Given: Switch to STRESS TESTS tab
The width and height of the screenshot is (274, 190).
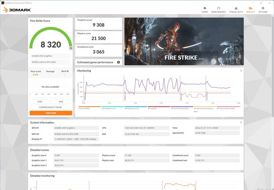Looking at the screenshot, I should point(236,10).
